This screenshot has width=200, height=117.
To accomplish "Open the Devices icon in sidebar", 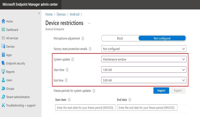I will (3, 47).
